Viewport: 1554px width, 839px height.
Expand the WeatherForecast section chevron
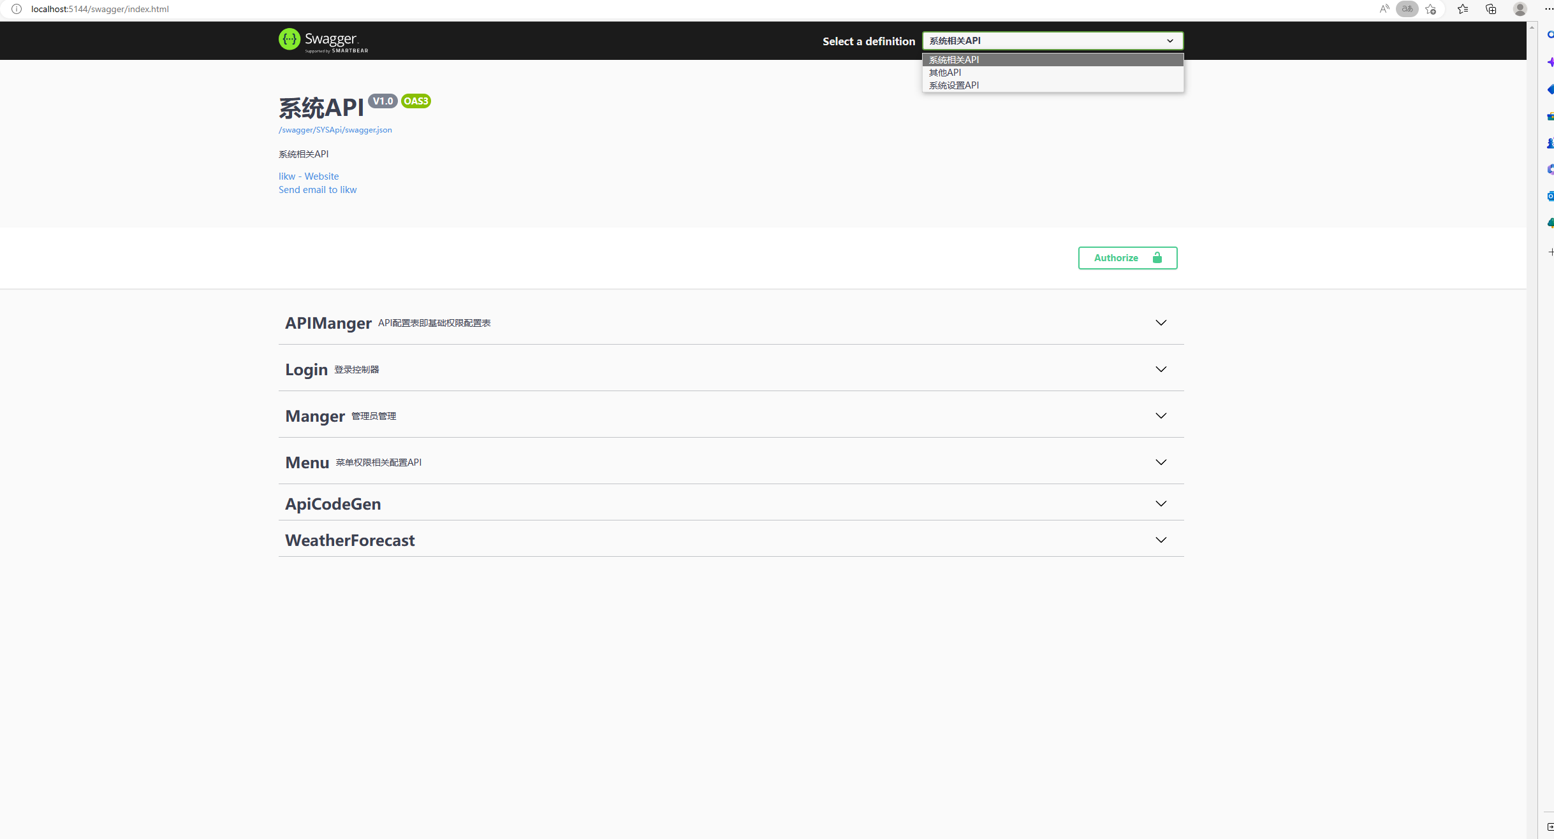tap(1161, 540)
